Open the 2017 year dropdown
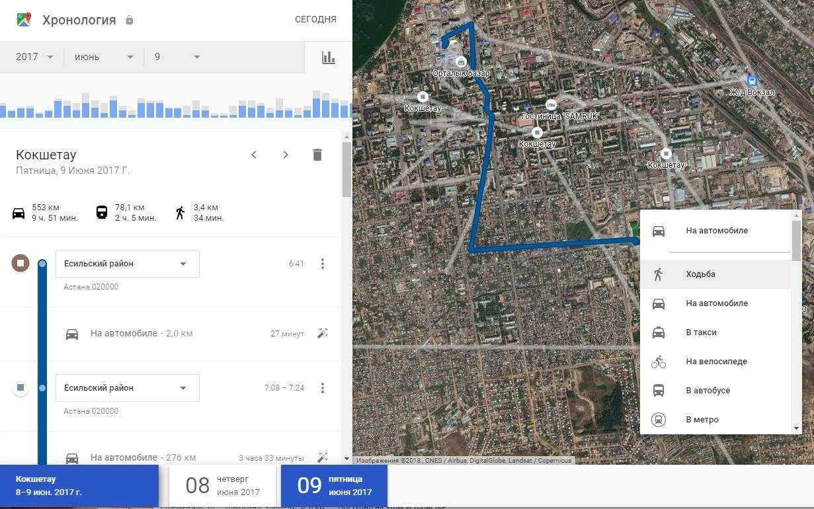The width and height of the screenshot is (814, 509). tap(35, 57)
